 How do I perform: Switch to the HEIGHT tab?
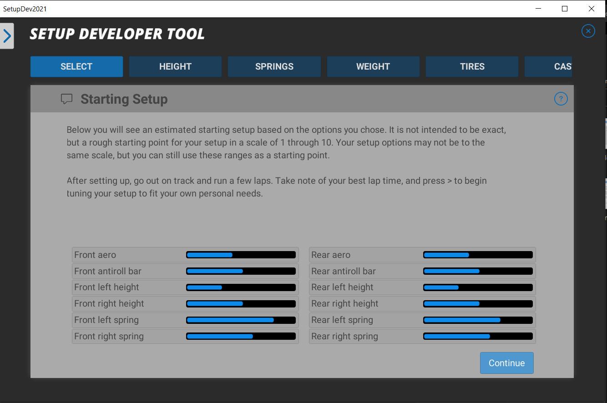pyautogui.click(x=175, y=66)
